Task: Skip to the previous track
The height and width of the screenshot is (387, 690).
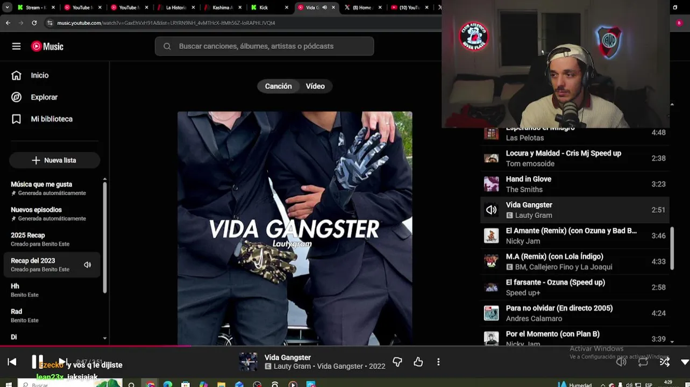Action: pyautogui.click(x=12, y=362)
